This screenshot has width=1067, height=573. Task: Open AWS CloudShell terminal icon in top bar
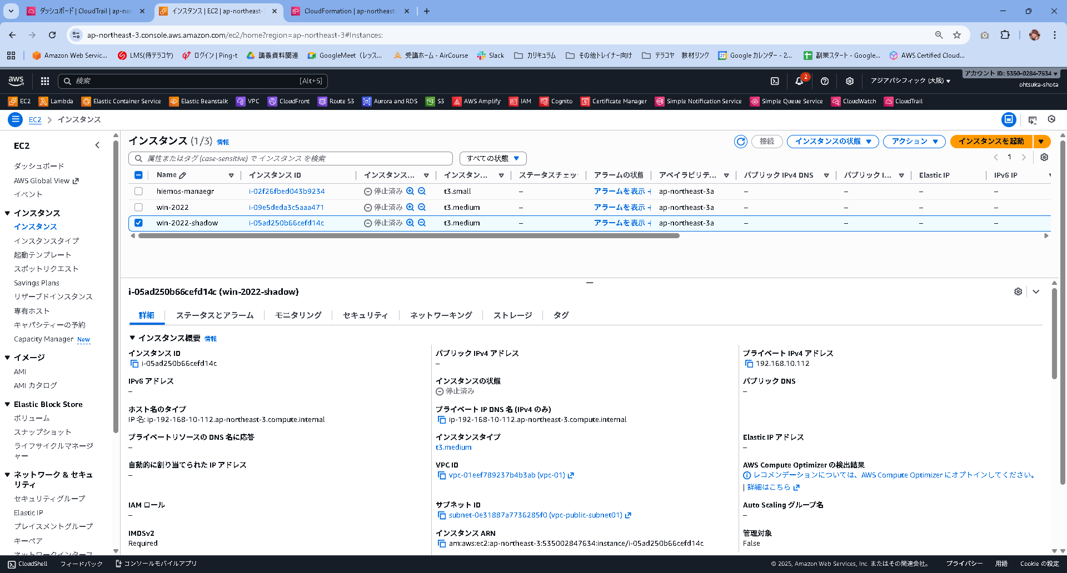point(775,81)
